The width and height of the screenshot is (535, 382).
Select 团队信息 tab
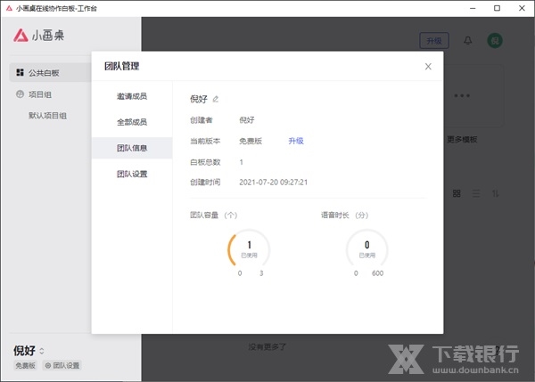132,148
